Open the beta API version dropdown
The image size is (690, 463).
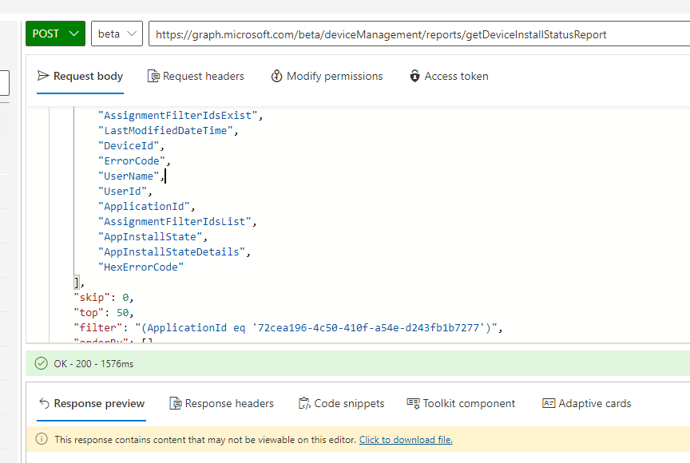(x=117, y=34)
